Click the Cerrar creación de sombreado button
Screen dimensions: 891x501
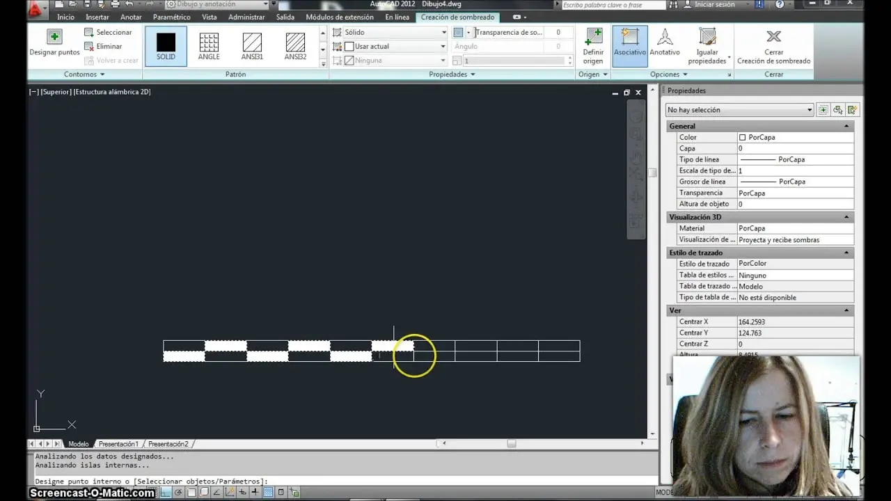click(x=773, y=43)
